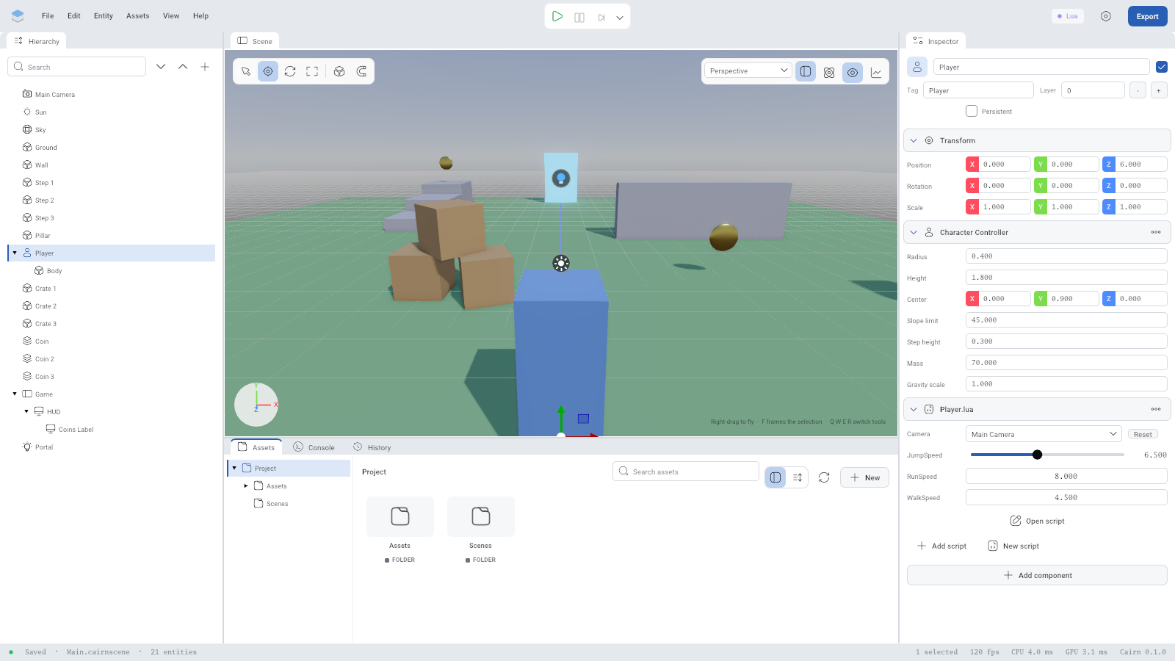Start play mode with the Play button
This screenshot has width=1175, height=661.
click(x=557, y=16)
